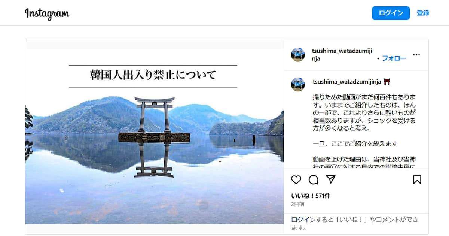Click the post image with torii gate
Screen dimensions: 449x236
click(x=154, y=136)
